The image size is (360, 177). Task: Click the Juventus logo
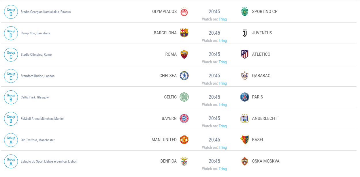(x=245, y=33)
